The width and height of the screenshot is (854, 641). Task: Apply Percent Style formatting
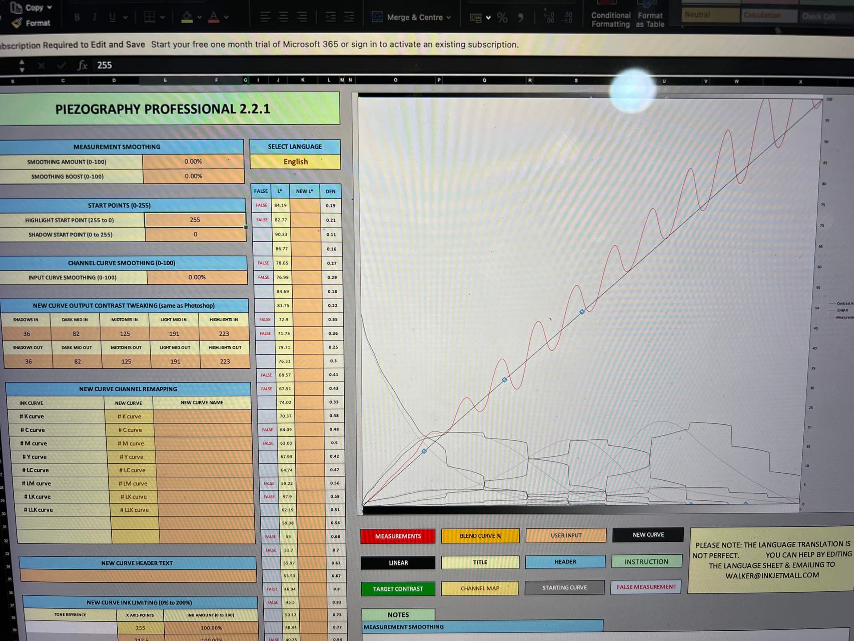503,18
